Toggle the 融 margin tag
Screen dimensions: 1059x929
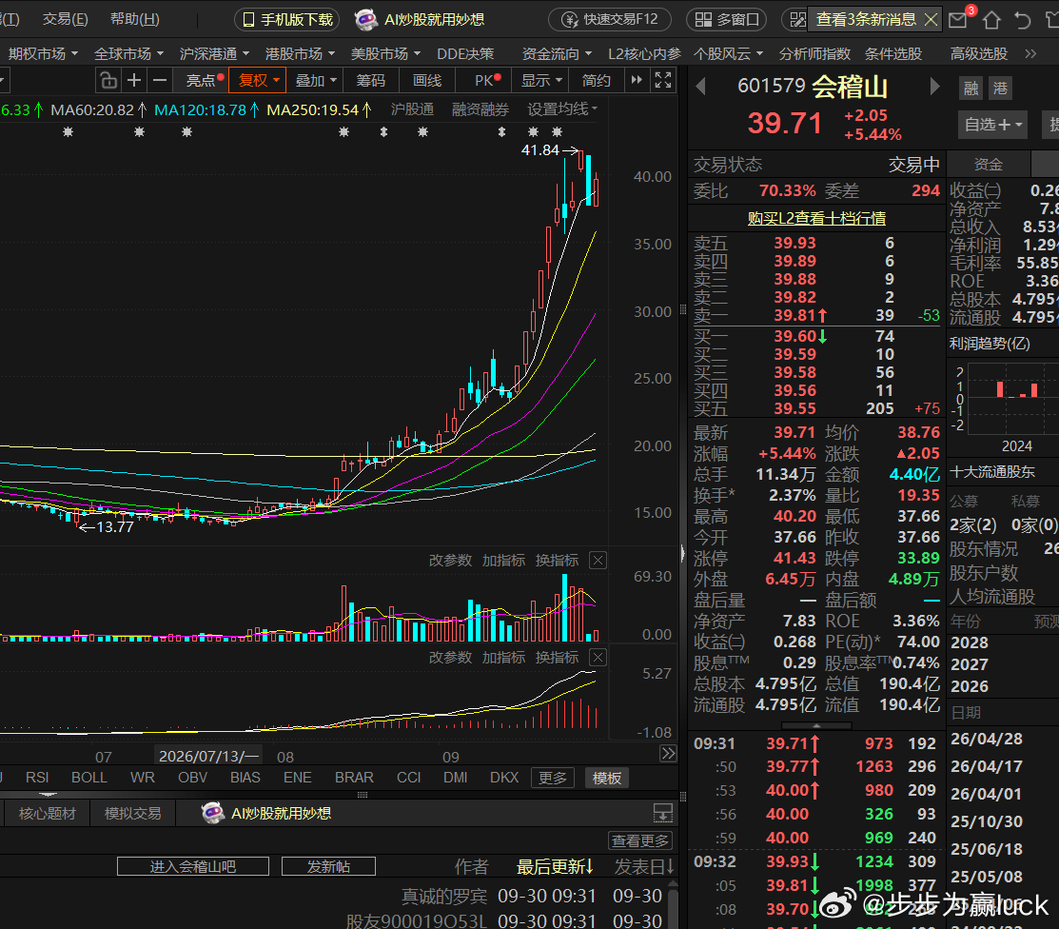(x=971, y=88)
